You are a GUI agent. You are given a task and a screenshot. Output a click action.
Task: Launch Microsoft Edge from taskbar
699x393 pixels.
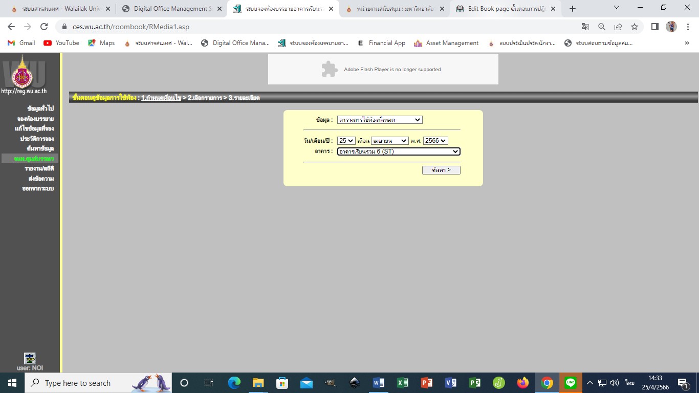234,383
